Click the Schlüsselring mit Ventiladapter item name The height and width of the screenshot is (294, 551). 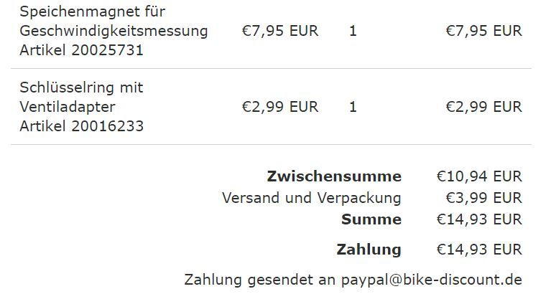pyautogui.click(x=81, y=97)
